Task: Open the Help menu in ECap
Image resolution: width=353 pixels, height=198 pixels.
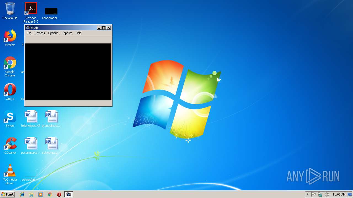Action: [78, 33]
